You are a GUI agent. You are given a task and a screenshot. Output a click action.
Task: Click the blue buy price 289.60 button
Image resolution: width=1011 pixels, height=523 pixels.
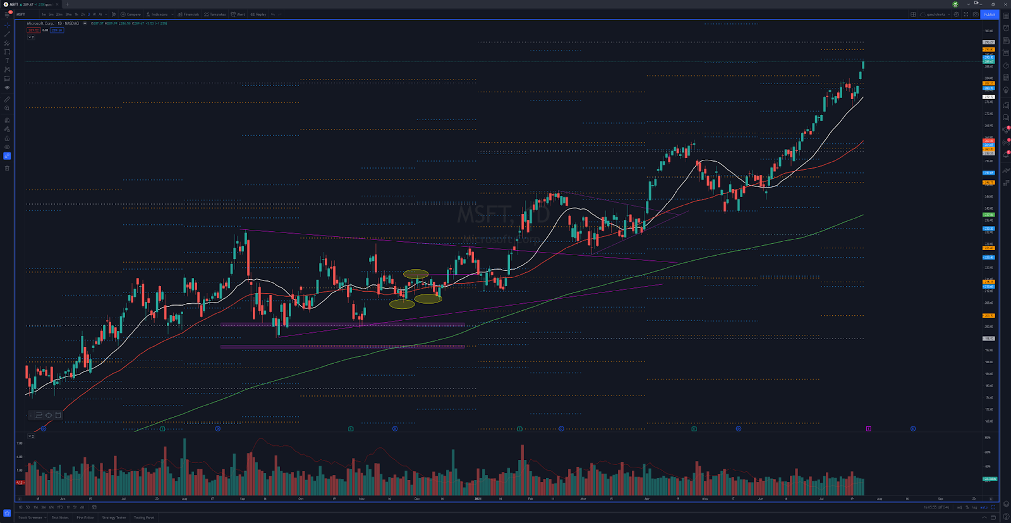pyautogui.click(x=57, y=30)
